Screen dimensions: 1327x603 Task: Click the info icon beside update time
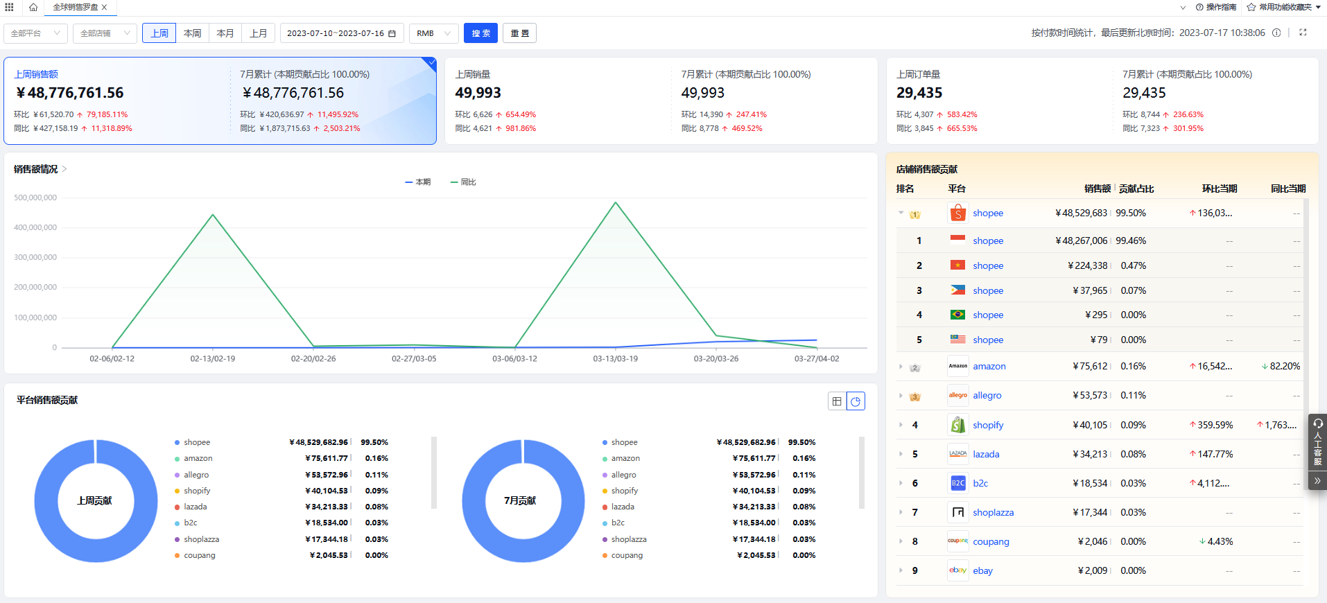[x=1276, y=33]
